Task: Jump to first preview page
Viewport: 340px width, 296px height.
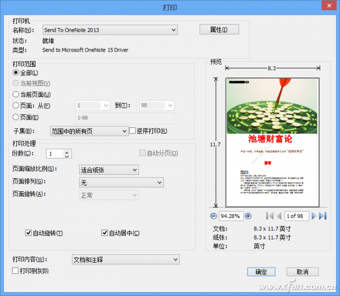Action: [x=270, y=216]
